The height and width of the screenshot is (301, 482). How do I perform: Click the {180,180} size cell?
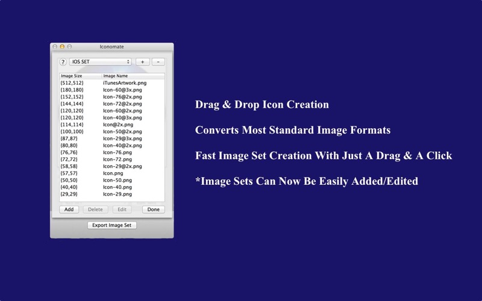click(x=72, y=90)
